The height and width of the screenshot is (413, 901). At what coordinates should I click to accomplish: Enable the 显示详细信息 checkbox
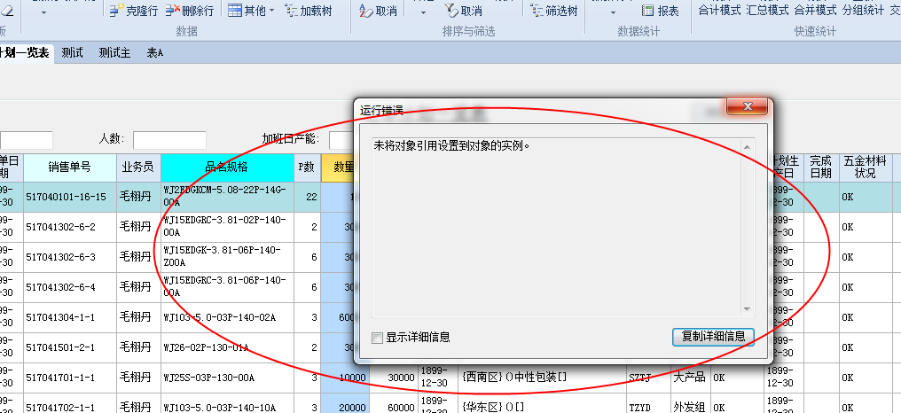coord(377,338)
